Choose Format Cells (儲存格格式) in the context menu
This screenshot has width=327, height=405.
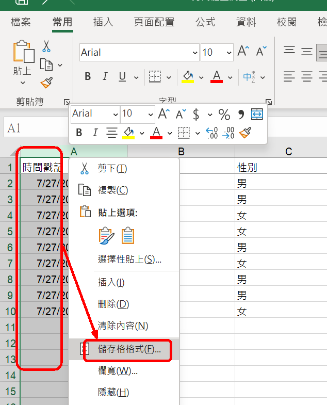coord(129,349)
